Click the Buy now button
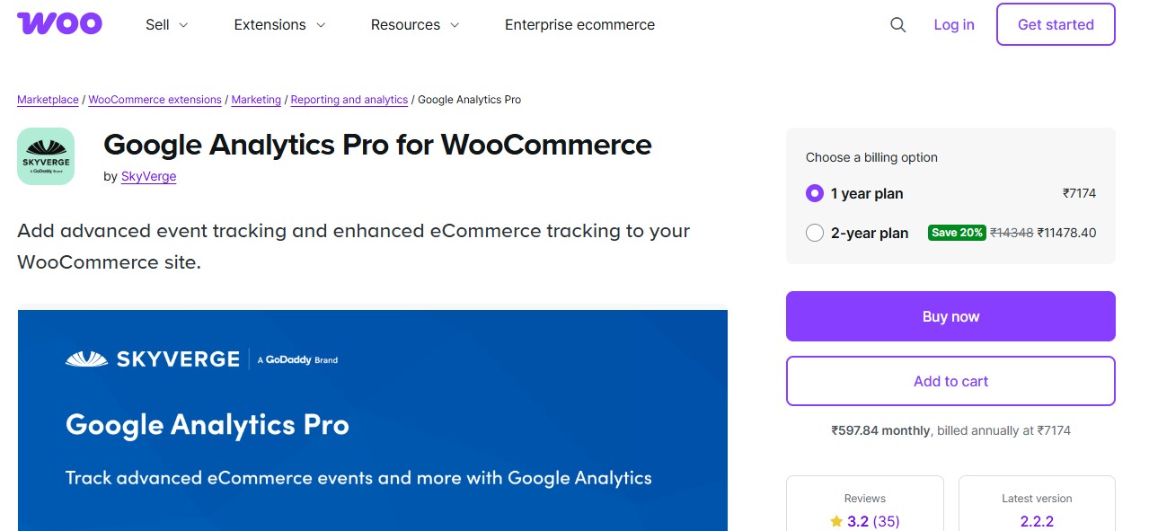Viewport: 1149px width, 531px height. point(950,315)
